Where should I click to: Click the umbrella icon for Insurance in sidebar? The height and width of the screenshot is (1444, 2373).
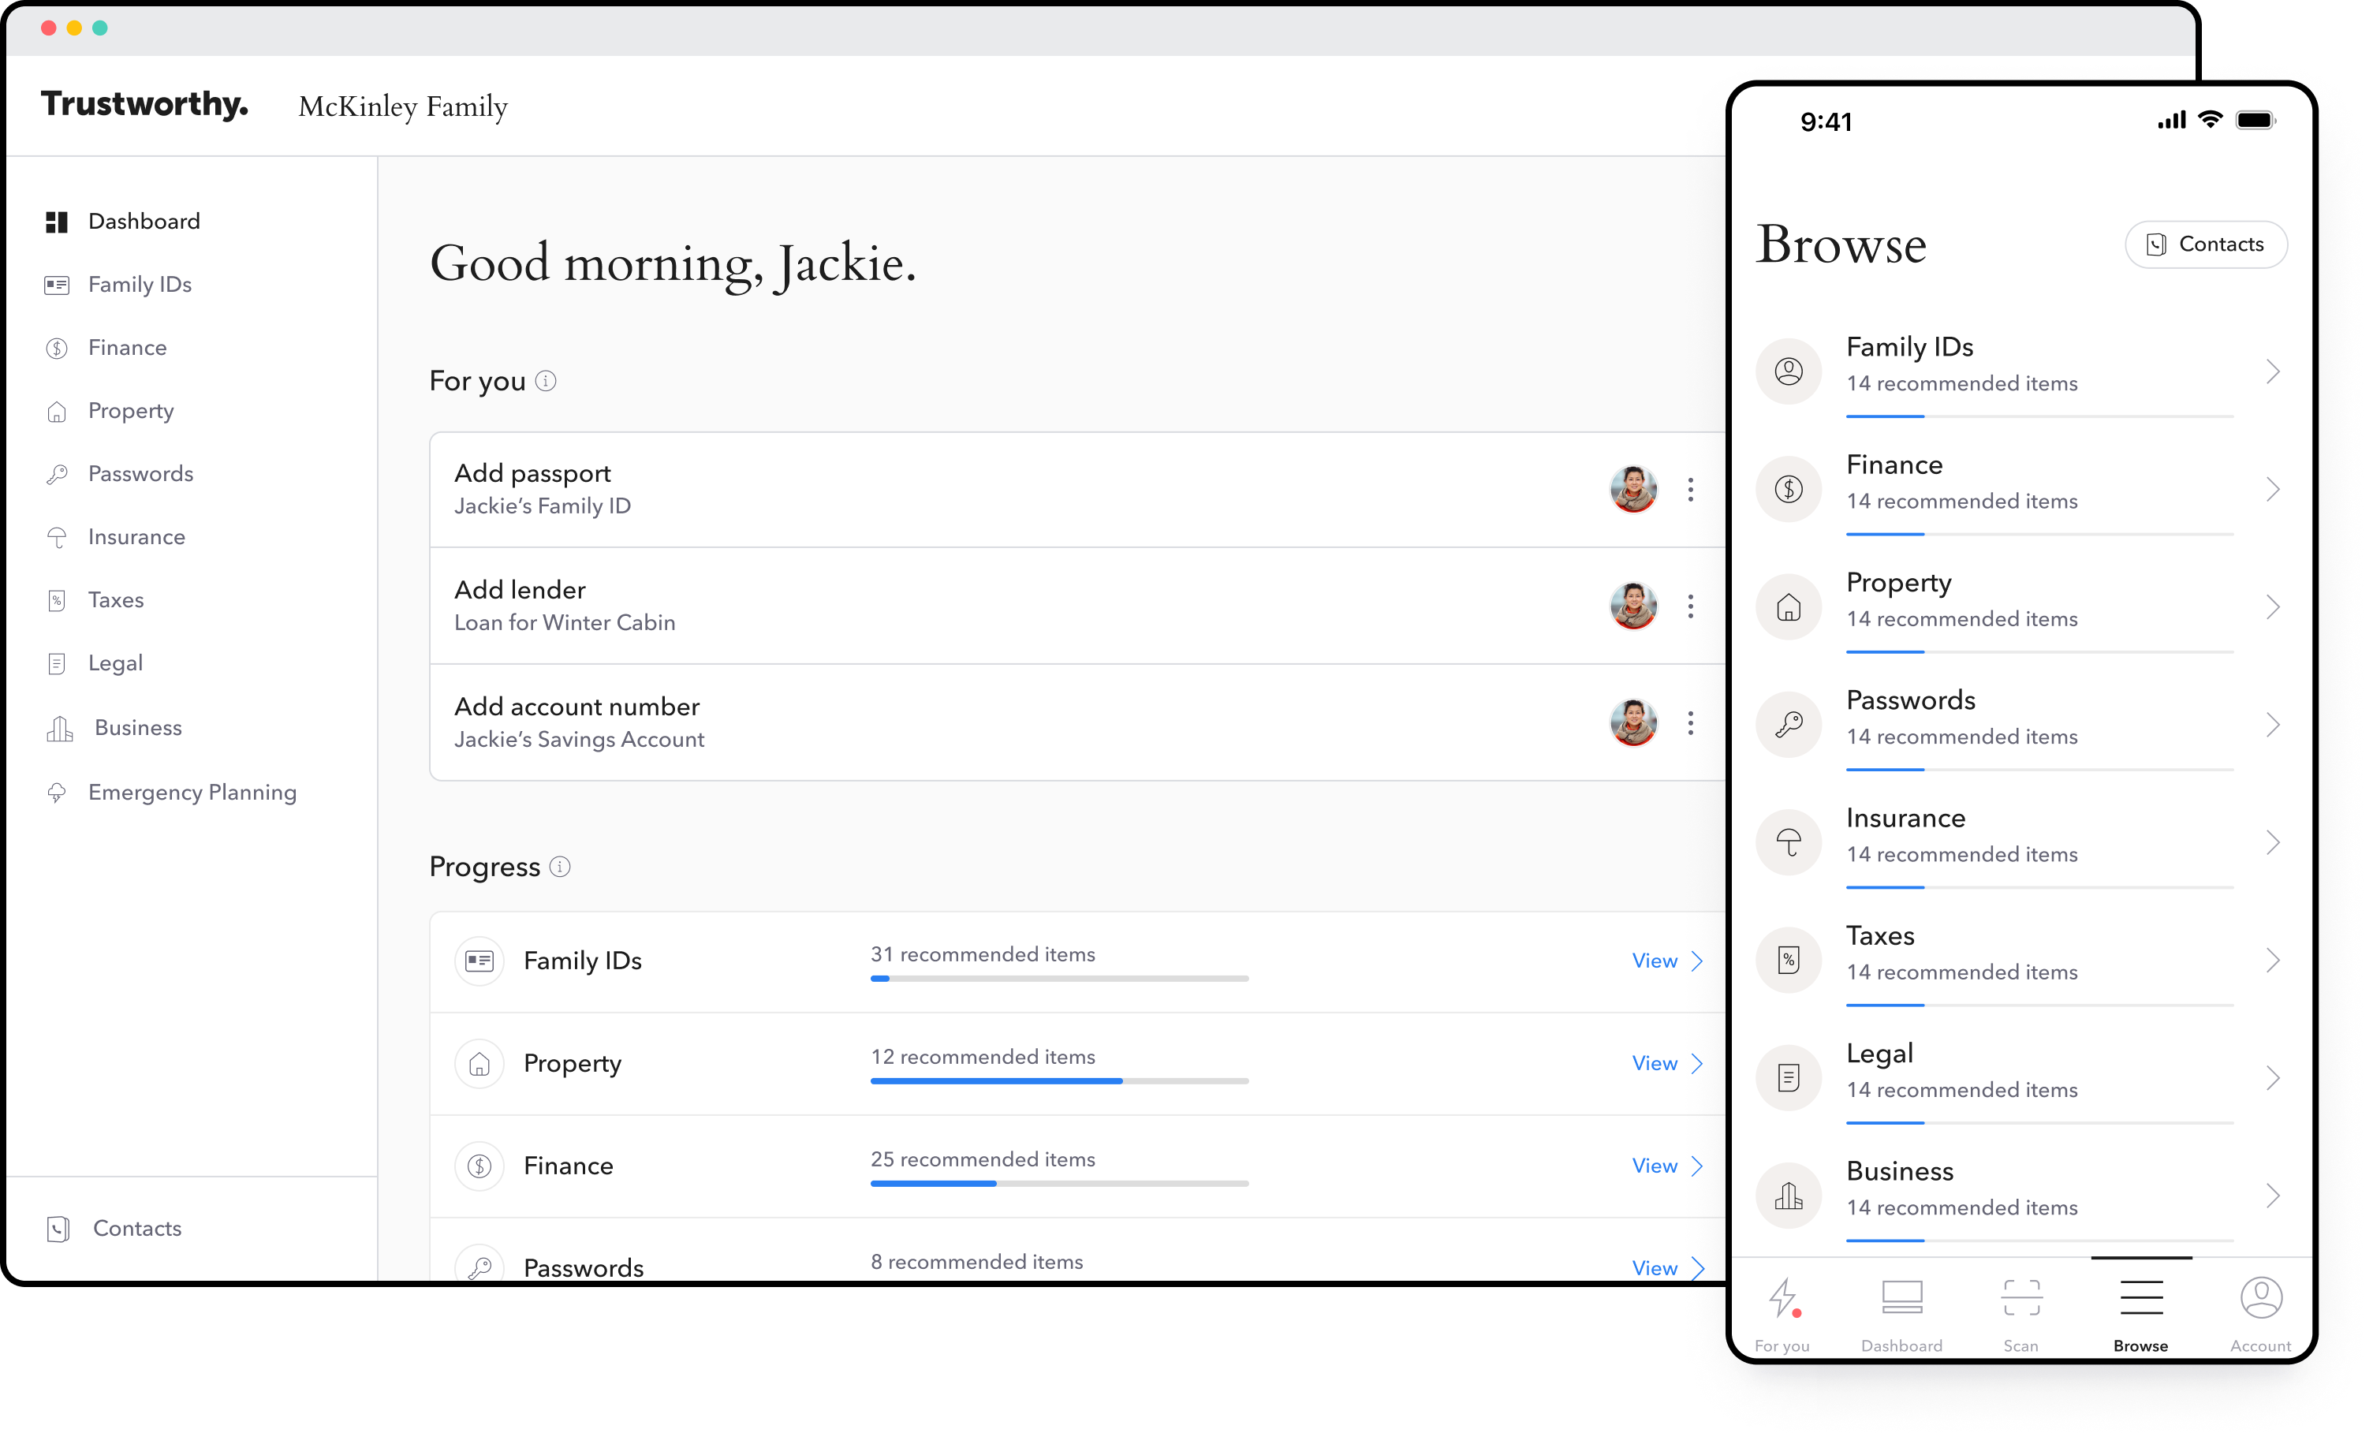coord(57,536)
